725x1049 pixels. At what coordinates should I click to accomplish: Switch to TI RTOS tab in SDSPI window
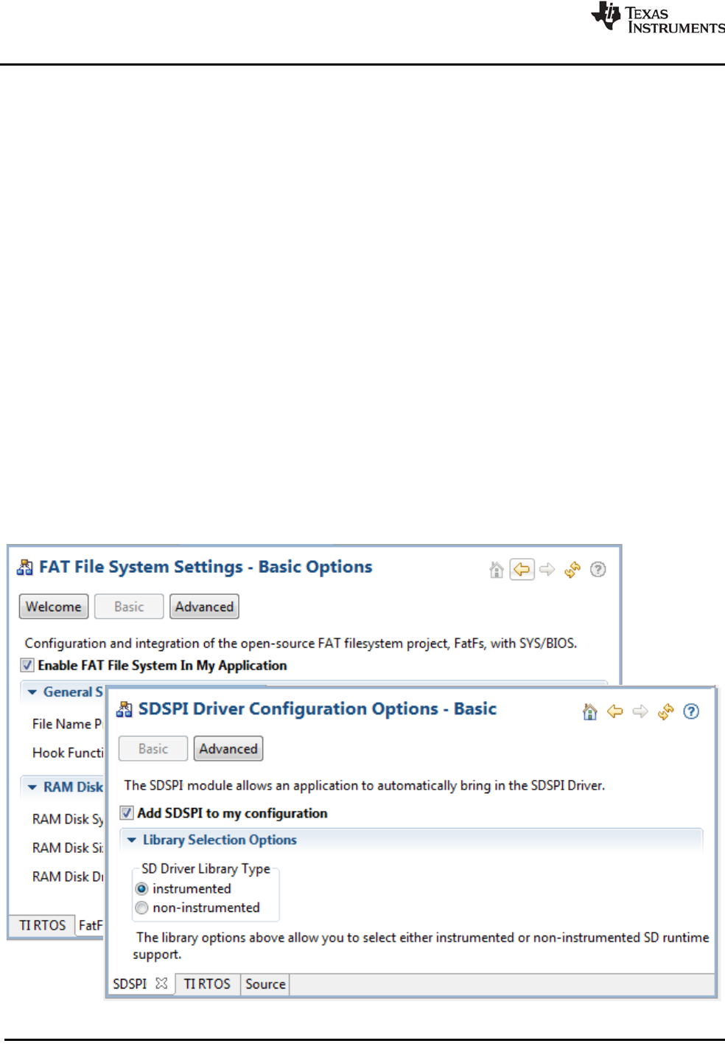[x=207, y=984]
